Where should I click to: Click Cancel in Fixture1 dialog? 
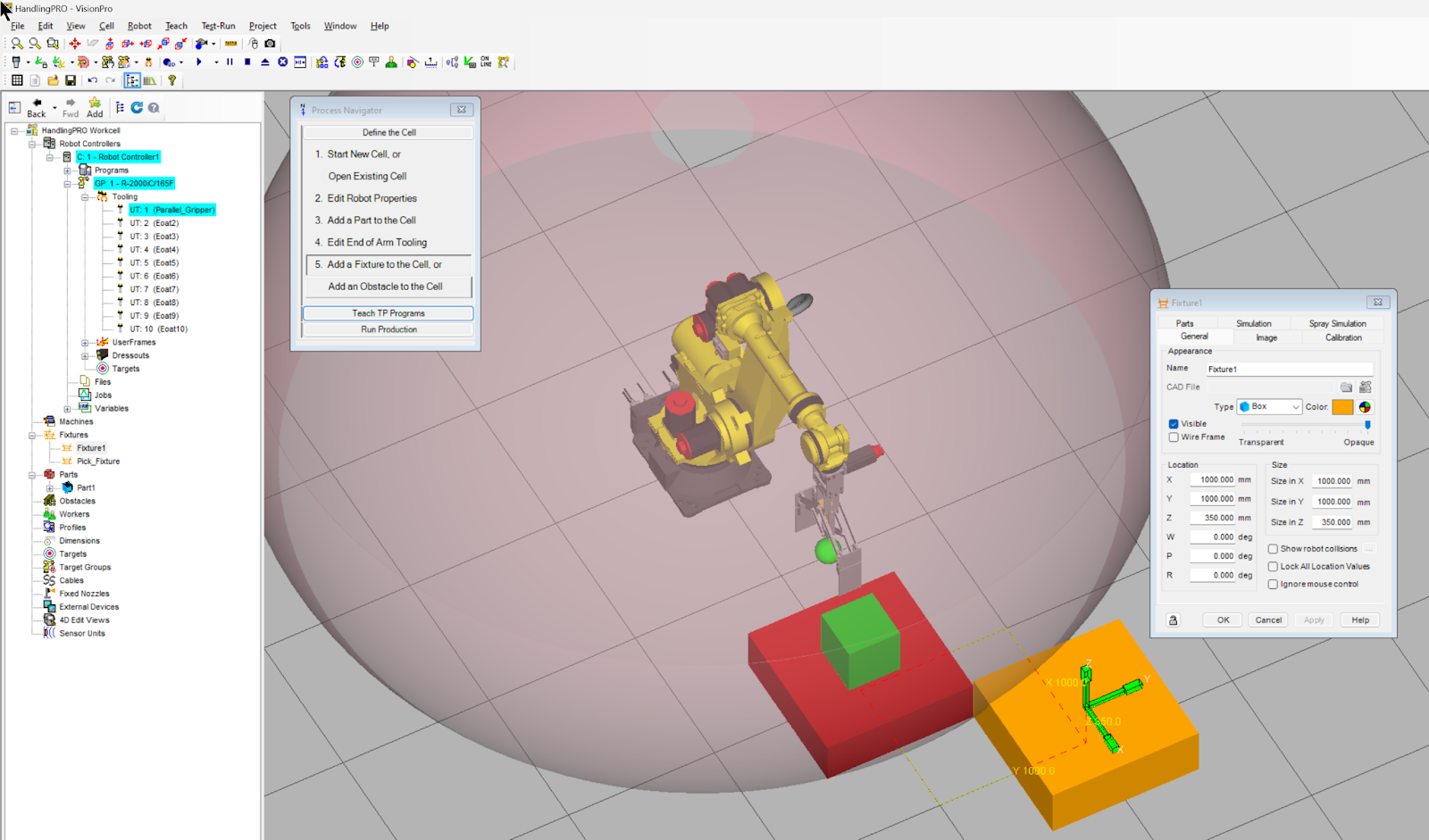tap(1268, 620)
